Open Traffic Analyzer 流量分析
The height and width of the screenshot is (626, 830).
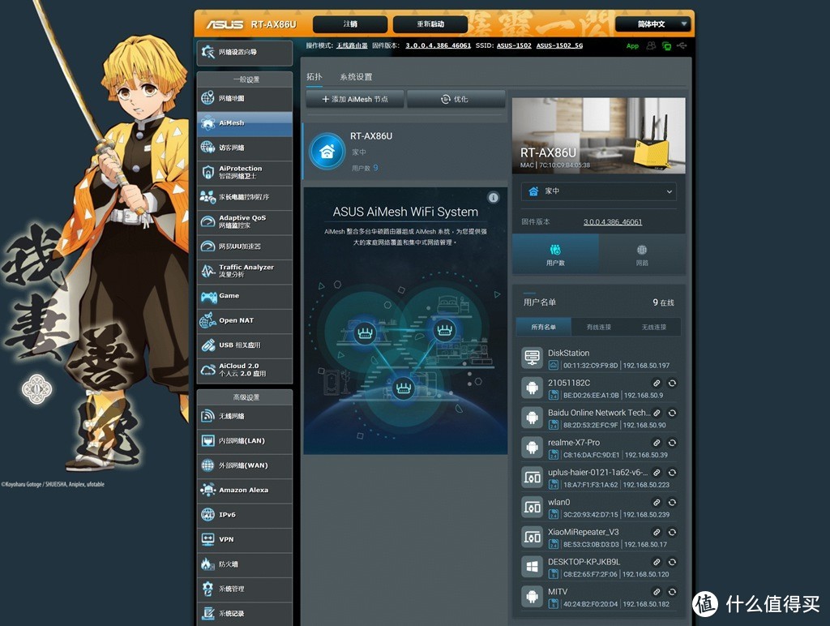pyautogui.click(x=245, y=271)
